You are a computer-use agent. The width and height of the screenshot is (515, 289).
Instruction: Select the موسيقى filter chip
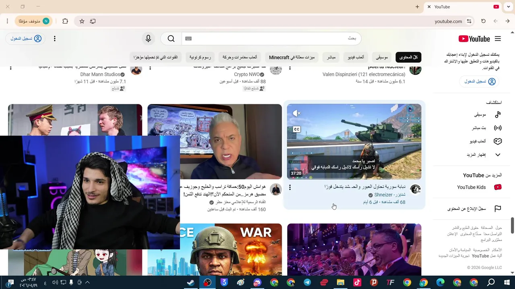coord(382,57)
